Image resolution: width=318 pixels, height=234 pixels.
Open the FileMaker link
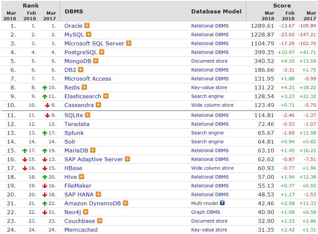point(78,186)
